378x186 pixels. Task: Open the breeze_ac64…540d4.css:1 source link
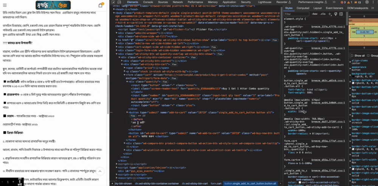[328, 103]
